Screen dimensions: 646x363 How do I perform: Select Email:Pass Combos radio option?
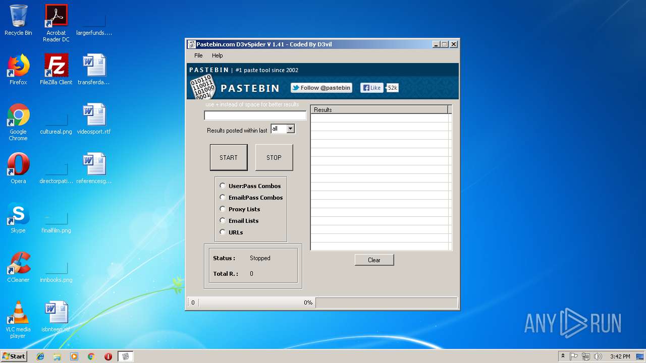coord(251,198)
